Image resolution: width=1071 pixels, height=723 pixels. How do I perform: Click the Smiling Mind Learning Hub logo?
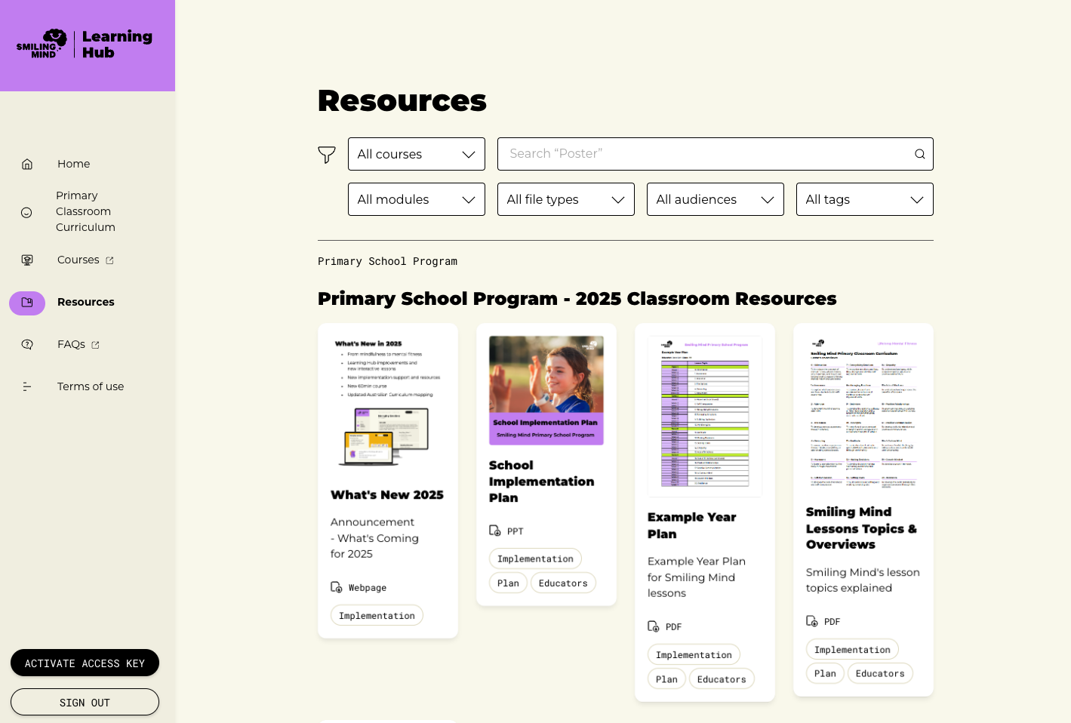pos(85,44)
